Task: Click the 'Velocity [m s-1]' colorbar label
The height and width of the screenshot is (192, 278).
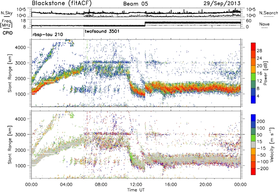Action: pyautogui.click(x=271, y=145)
